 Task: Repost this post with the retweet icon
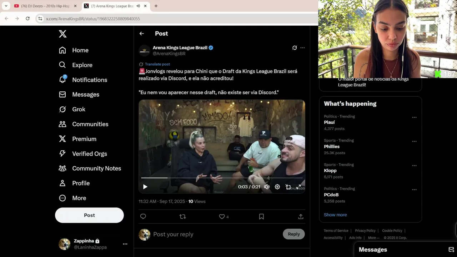tap(182, 216)
